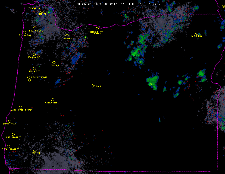Click the Long Prairie station circle

[x=13, y=134]
